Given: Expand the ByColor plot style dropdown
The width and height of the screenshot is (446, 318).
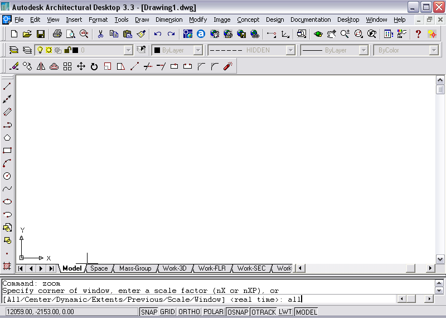Looking at the screenshot, I should [434, 50].
